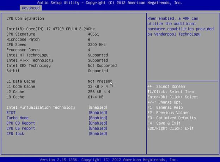Click the F3: Optimized Defaults hint

coord(172,118)
